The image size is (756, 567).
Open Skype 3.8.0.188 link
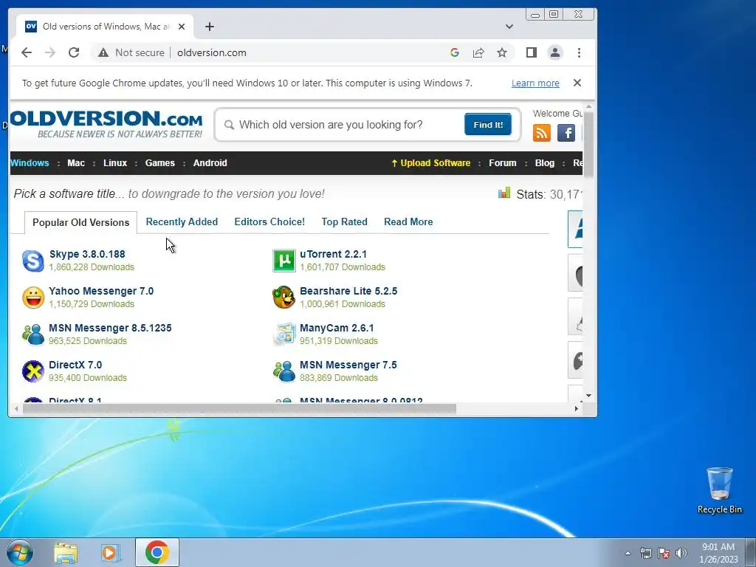pos(87,254)
